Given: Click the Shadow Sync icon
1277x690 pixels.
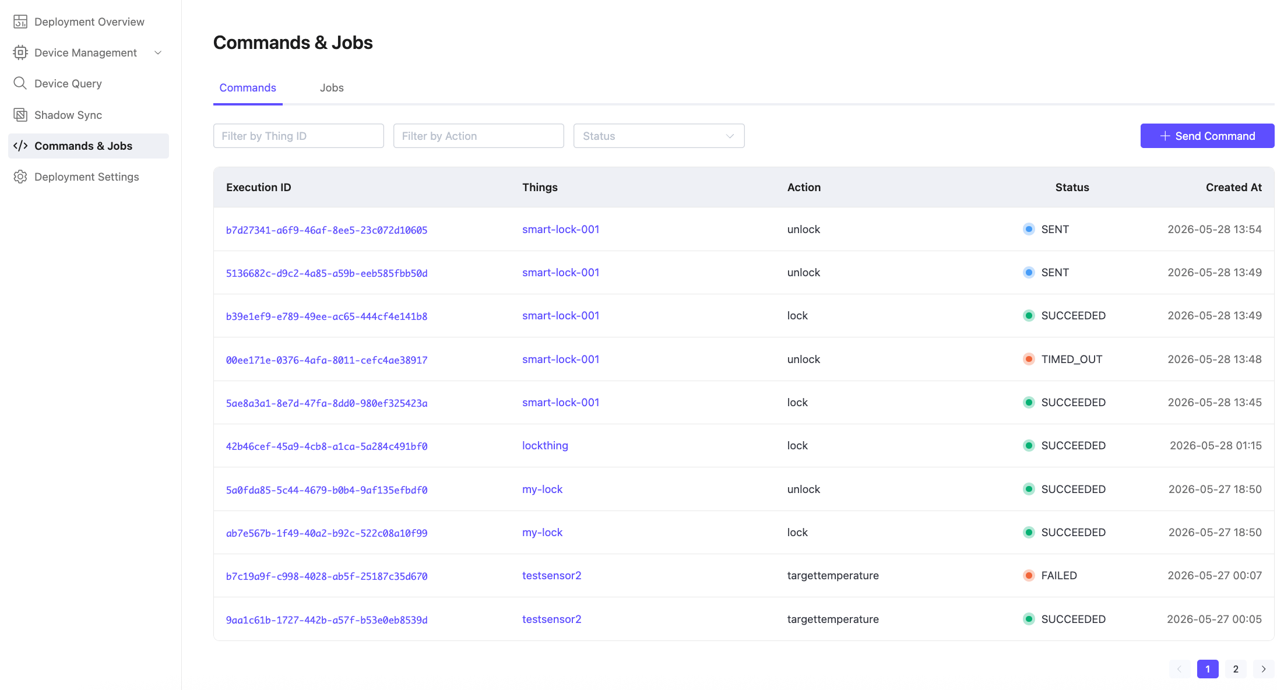Looking at the screenshot, I should point(20,115).
